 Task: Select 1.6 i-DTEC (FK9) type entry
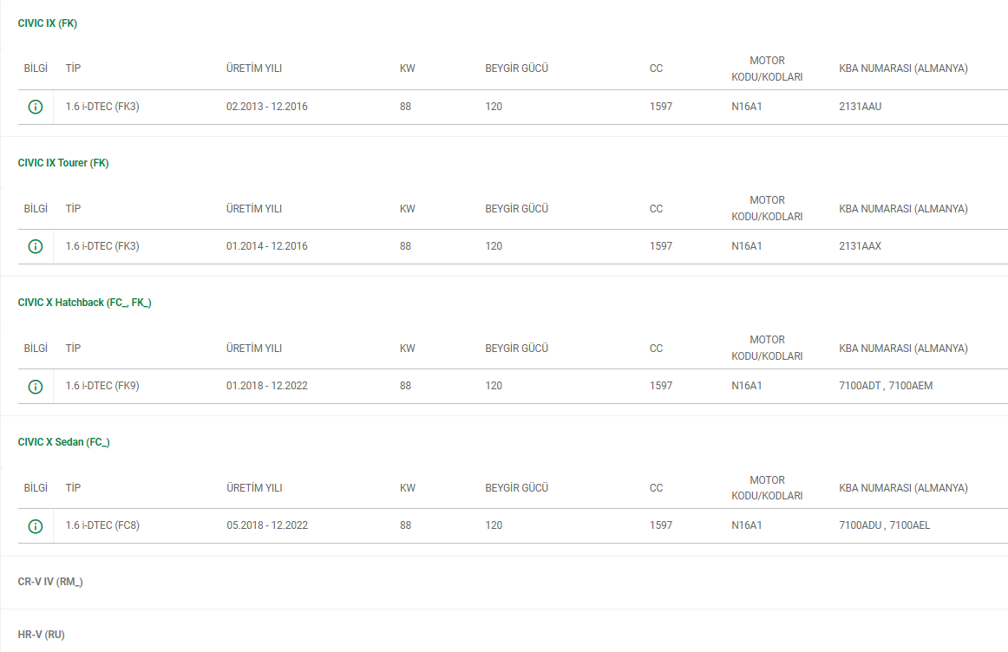102,386
